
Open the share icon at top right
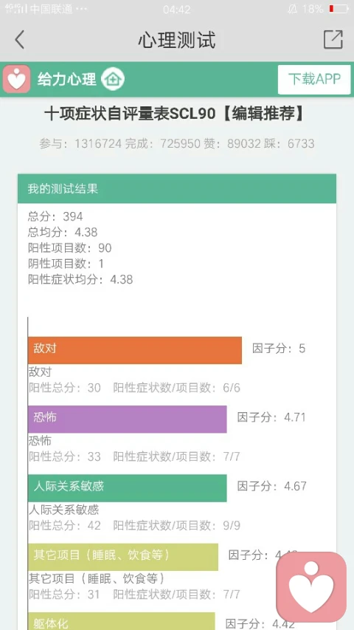[x=333, y=39]
